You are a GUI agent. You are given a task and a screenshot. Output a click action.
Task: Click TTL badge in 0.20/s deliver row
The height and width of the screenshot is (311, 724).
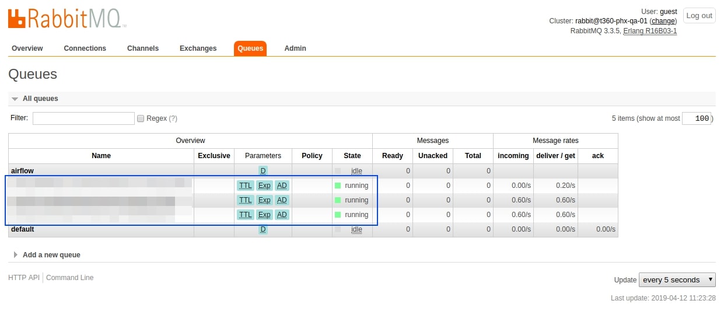tap(246, 186)
